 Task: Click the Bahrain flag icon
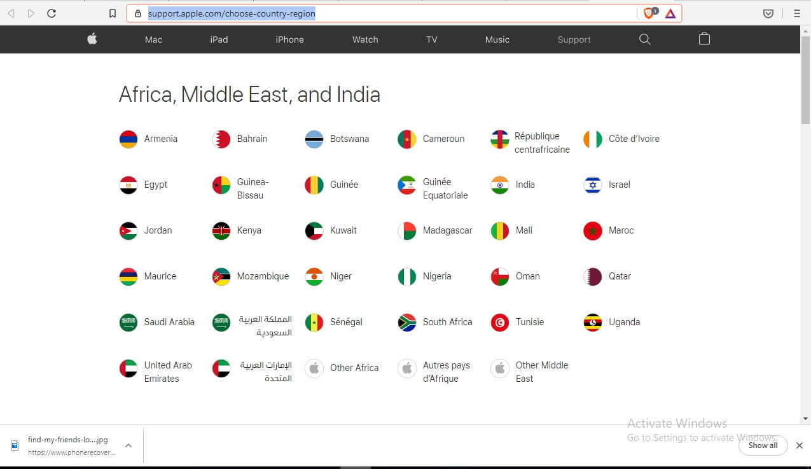tap(221, 139)
